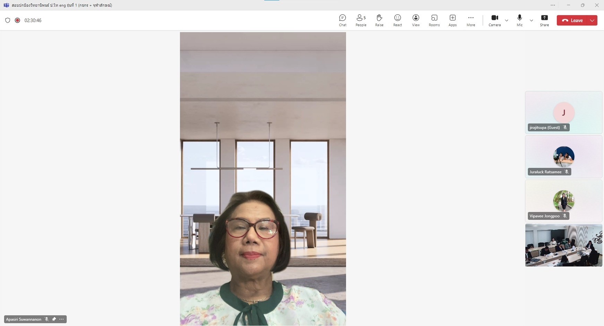Open the Apps panel

[452, 20]
